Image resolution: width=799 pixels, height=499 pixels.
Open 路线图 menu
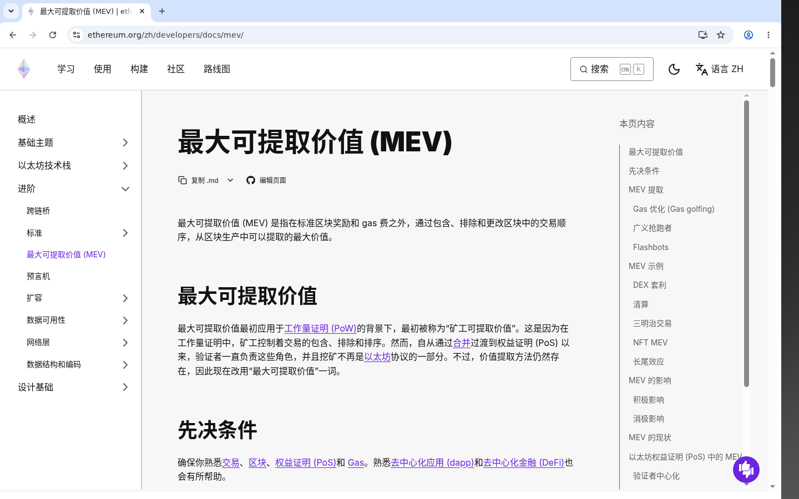(x=217, y=69)
